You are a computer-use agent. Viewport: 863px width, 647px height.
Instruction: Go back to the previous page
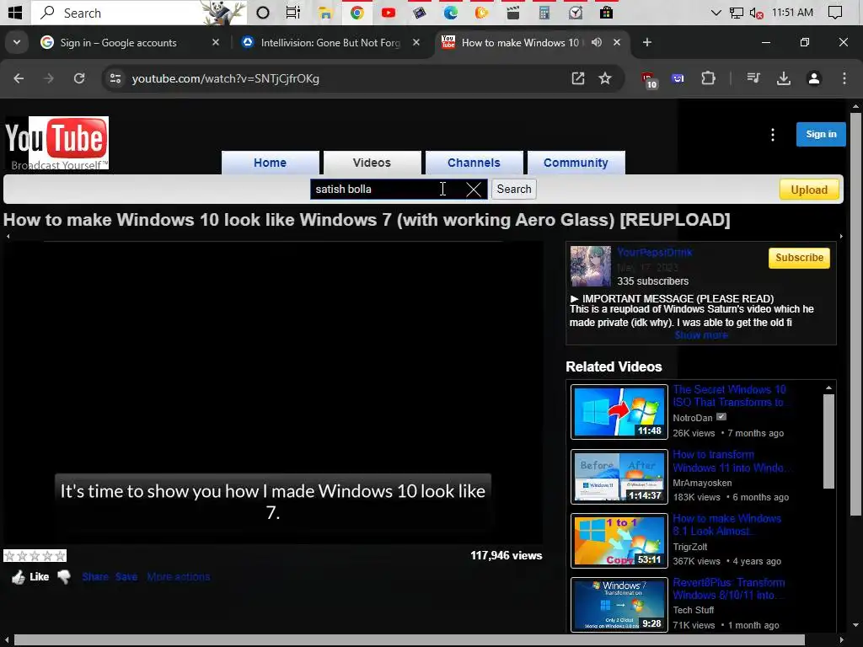(x=19, y=78)
